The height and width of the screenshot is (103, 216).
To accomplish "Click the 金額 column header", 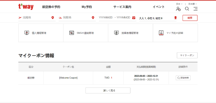I will pos(108,67).
